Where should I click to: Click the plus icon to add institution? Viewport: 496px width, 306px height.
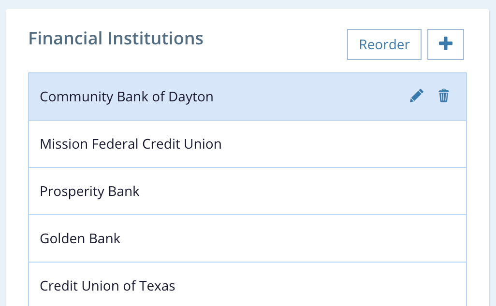pyautogui.click(x=446, y=44)
